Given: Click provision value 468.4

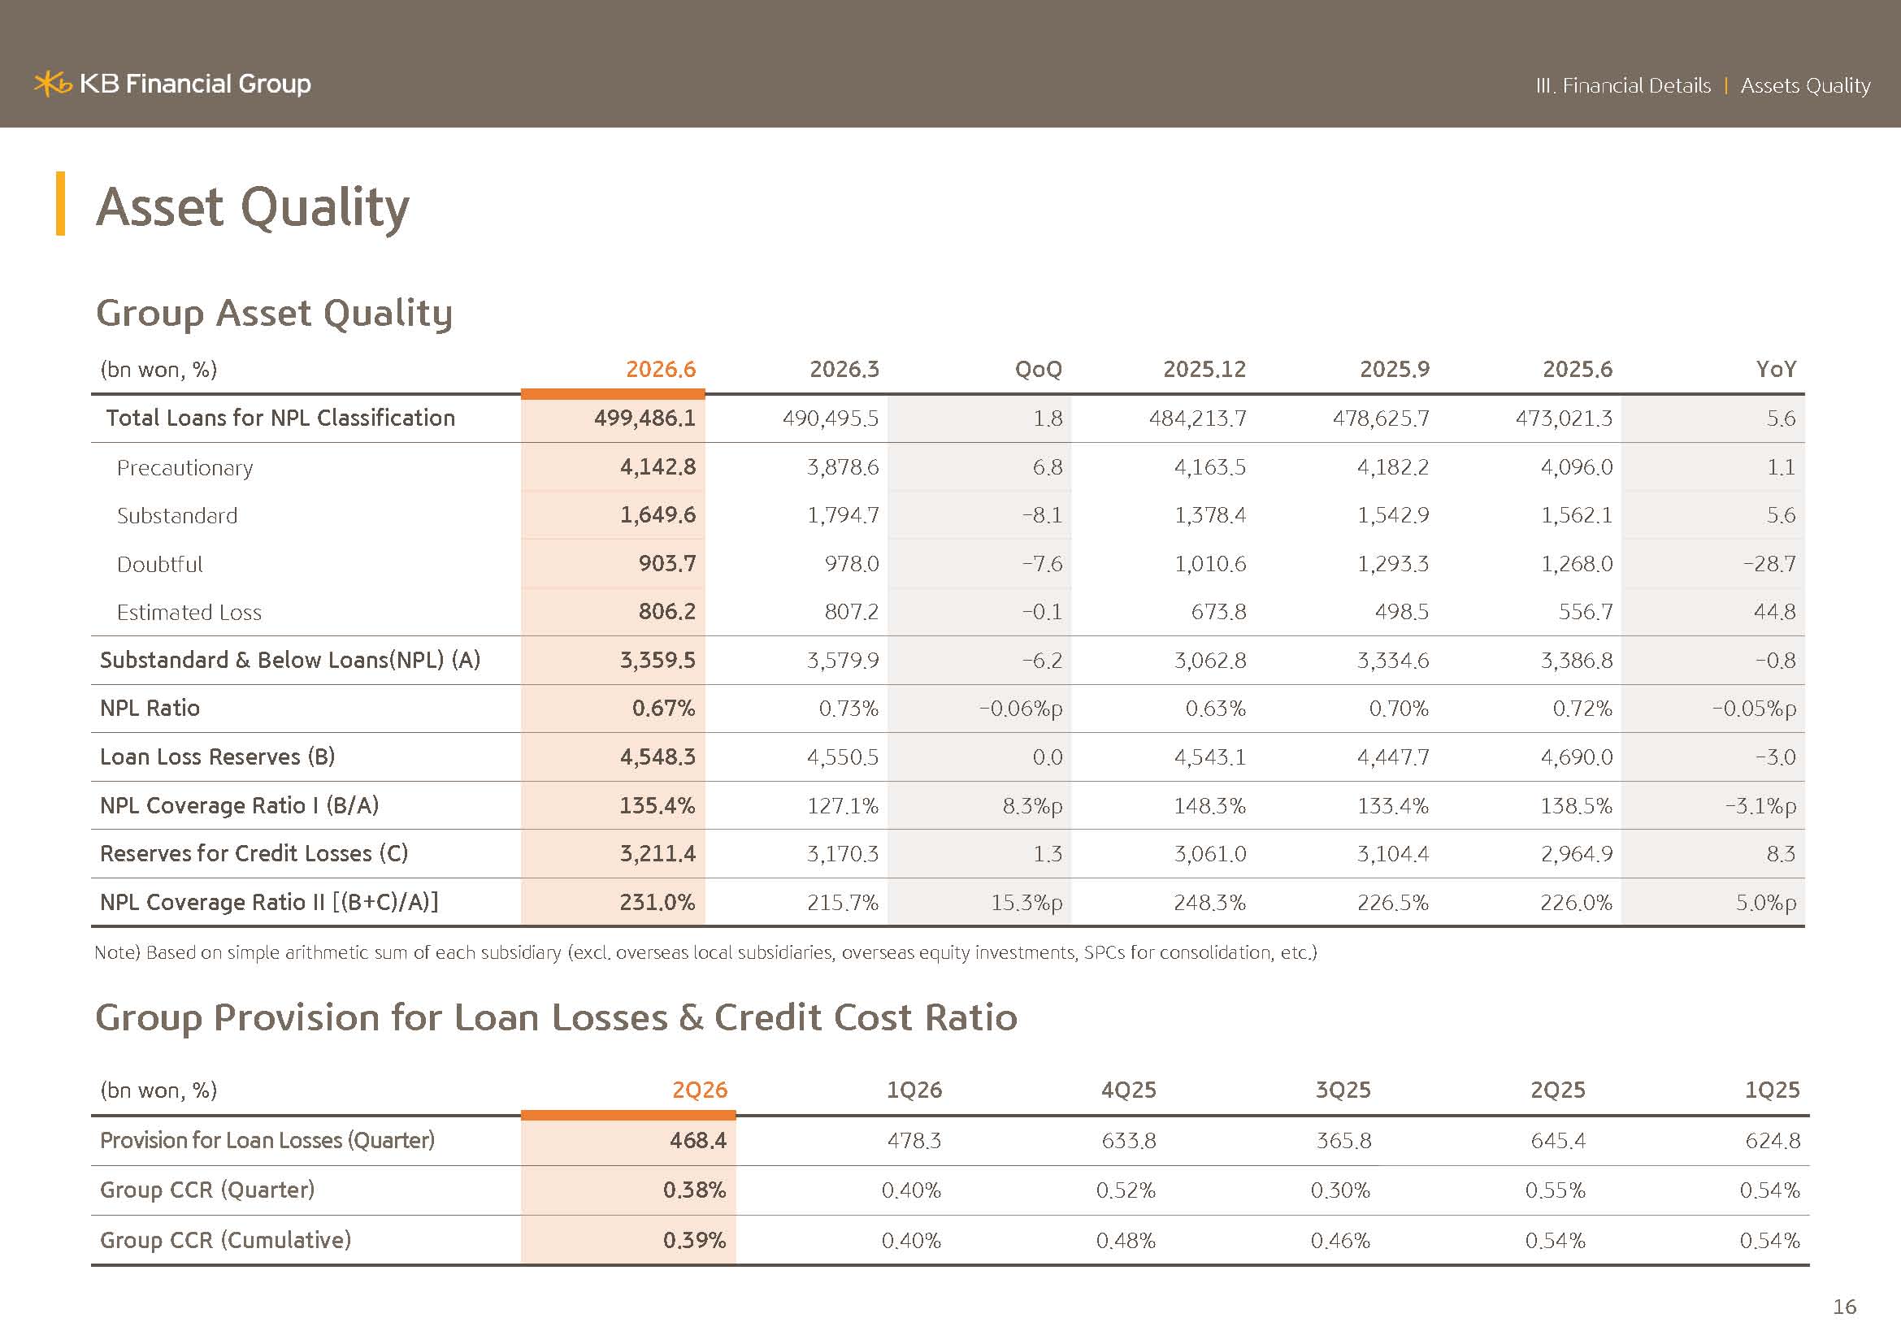Looking at the screenshot, I should click(x=698, y=1141).
